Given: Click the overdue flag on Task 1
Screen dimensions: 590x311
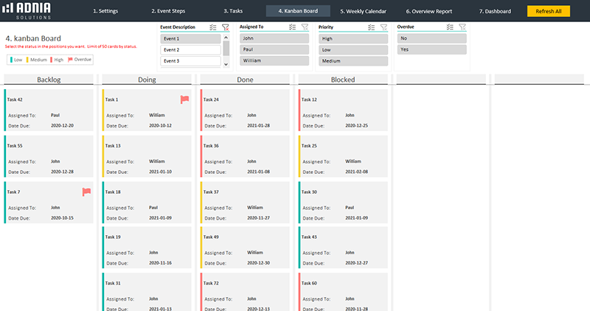Looking at the screenshot, I should pyautogui.click(x=184, y=99).
